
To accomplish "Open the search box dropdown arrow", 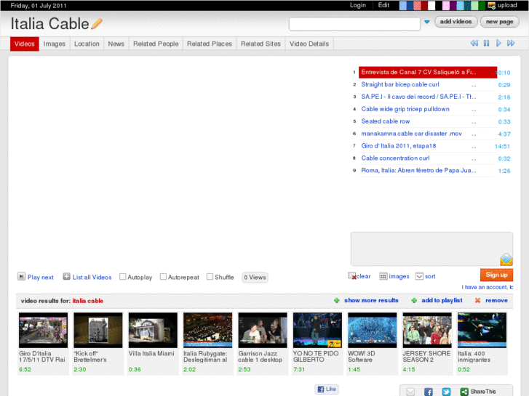I will (x=427, y=22).
